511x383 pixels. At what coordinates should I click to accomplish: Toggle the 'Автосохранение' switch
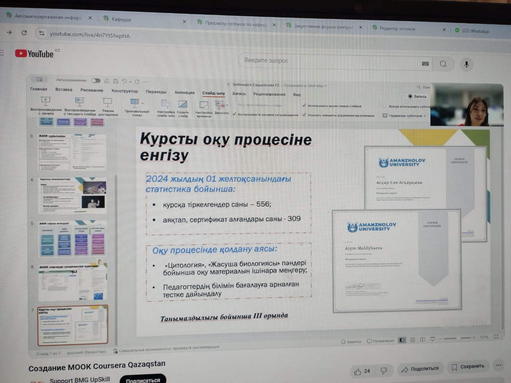pos(95,81)
